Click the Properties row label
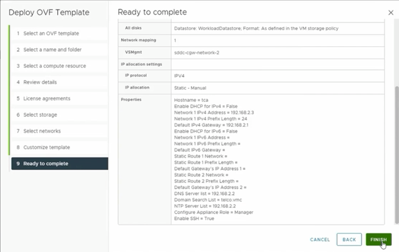 point(132,99)
